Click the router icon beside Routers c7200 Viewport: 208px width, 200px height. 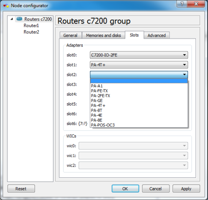click(x=19, y=19)
